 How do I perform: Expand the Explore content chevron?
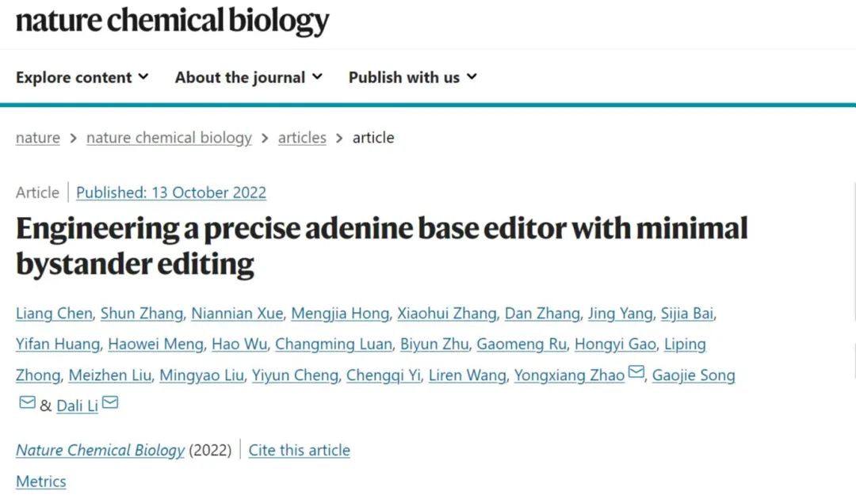(143, 77)
